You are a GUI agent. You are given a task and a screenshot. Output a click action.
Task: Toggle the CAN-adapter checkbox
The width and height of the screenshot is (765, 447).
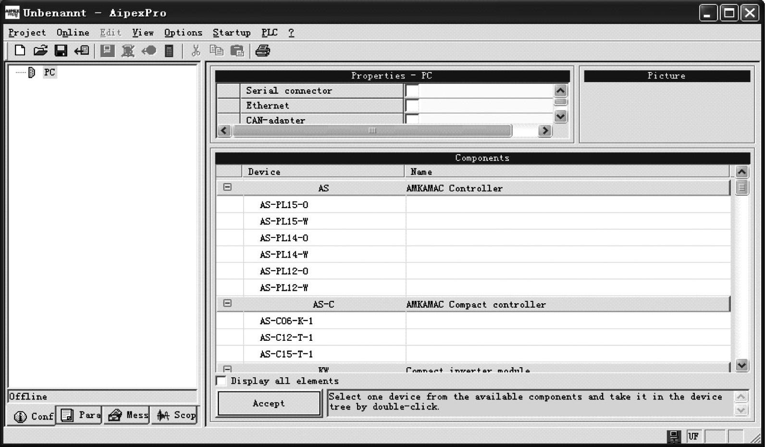click(x=412, y=119)
